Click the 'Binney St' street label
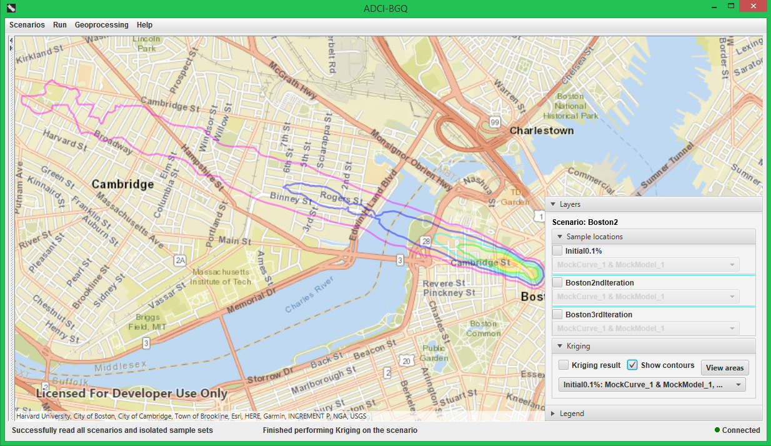 pos(290,197)
